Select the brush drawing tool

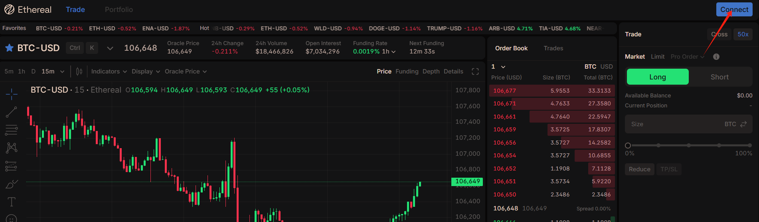tap(12, 184)
